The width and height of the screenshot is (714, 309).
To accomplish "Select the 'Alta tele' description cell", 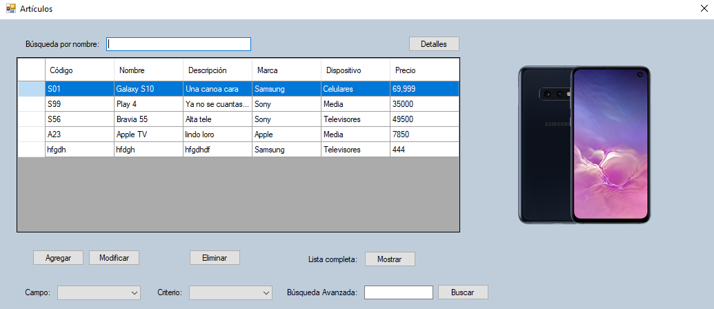I will [x=218, y=119].
